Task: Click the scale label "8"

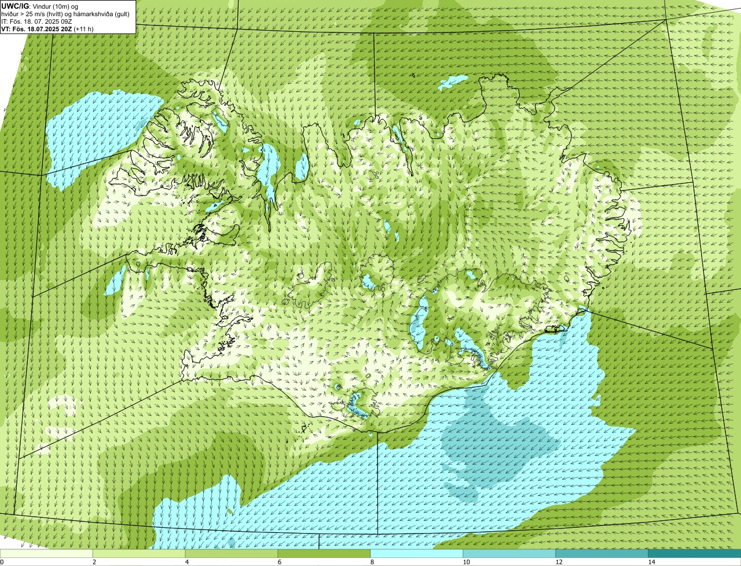Action: point(372,562)
